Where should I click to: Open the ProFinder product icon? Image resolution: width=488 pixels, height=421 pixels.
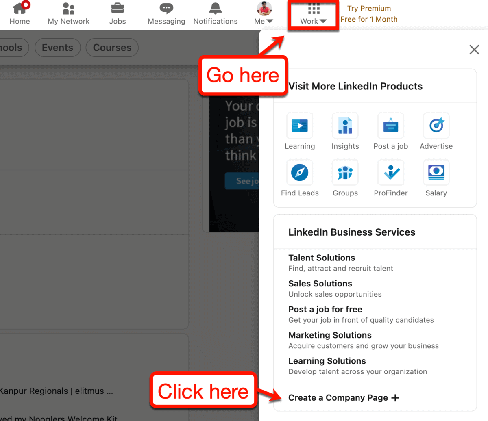391,173
